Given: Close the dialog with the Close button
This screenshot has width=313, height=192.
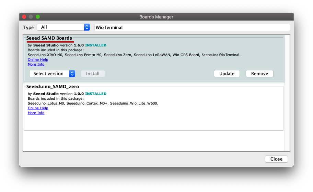Looking at the screenshot, I should [x=276, y=159].
